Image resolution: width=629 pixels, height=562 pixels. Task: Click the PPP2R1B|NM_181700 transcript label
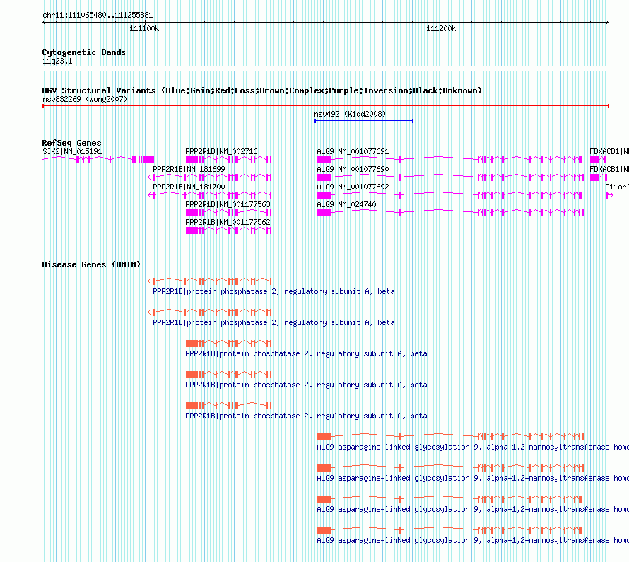click(189, 187)
